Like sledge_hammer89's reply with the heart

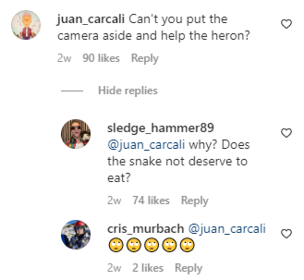pyautogui.click(x=286, y=132)
